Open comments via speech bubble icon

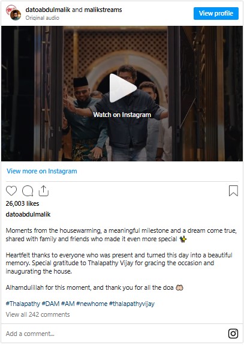28,191
